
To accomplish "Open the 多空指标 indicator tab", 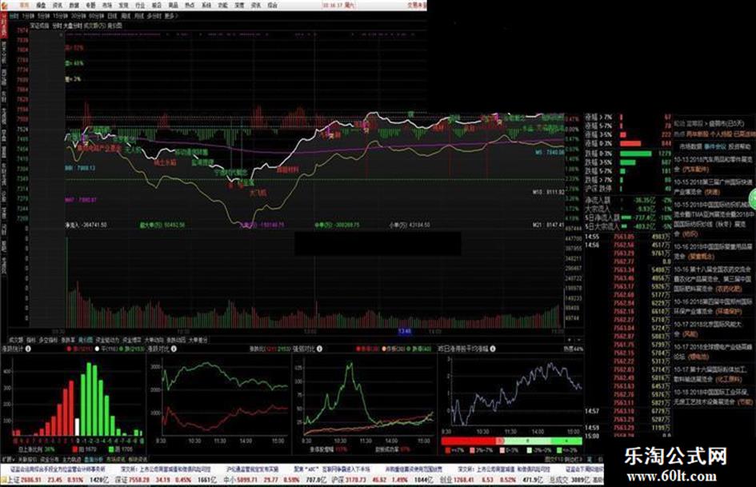I will pyautogui.click(x=48, y=340).
